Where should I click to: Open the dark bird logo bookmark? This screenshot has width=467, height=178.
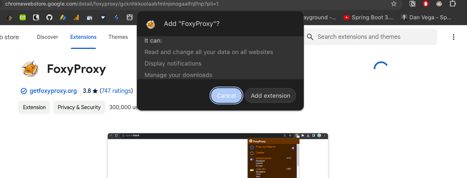tap(103, 17)
